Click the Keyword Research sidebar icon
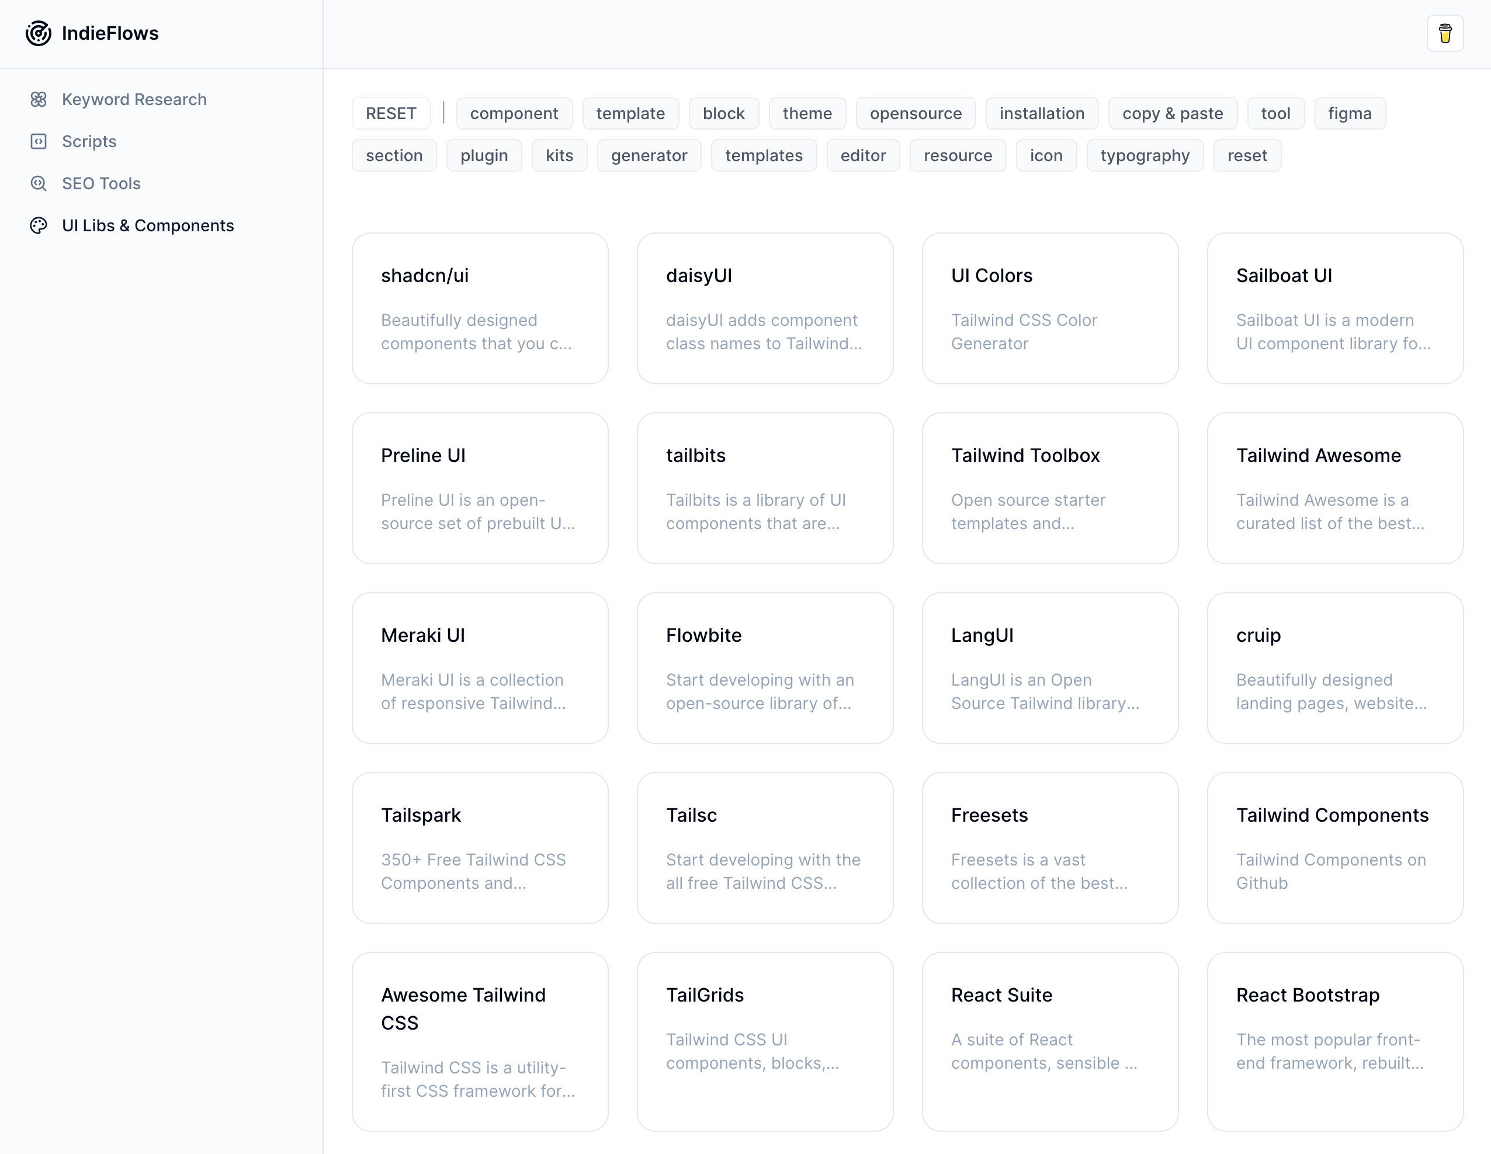 [39, 100]
